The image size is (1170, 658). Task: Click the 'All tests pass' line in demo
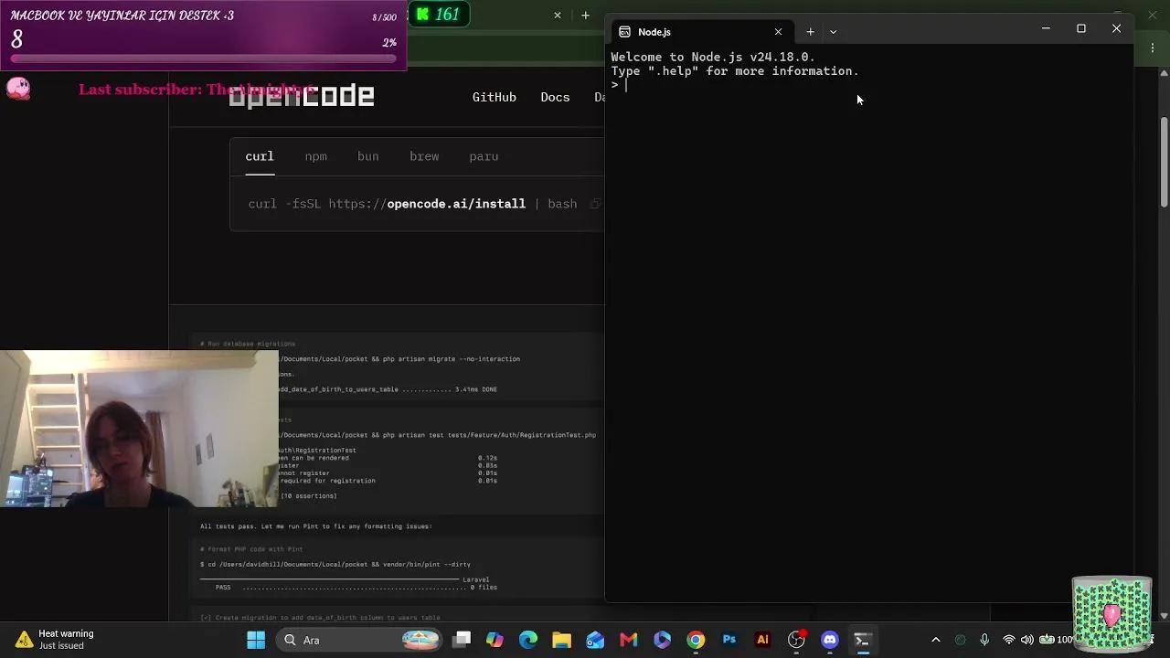click(x=315, y=526)
